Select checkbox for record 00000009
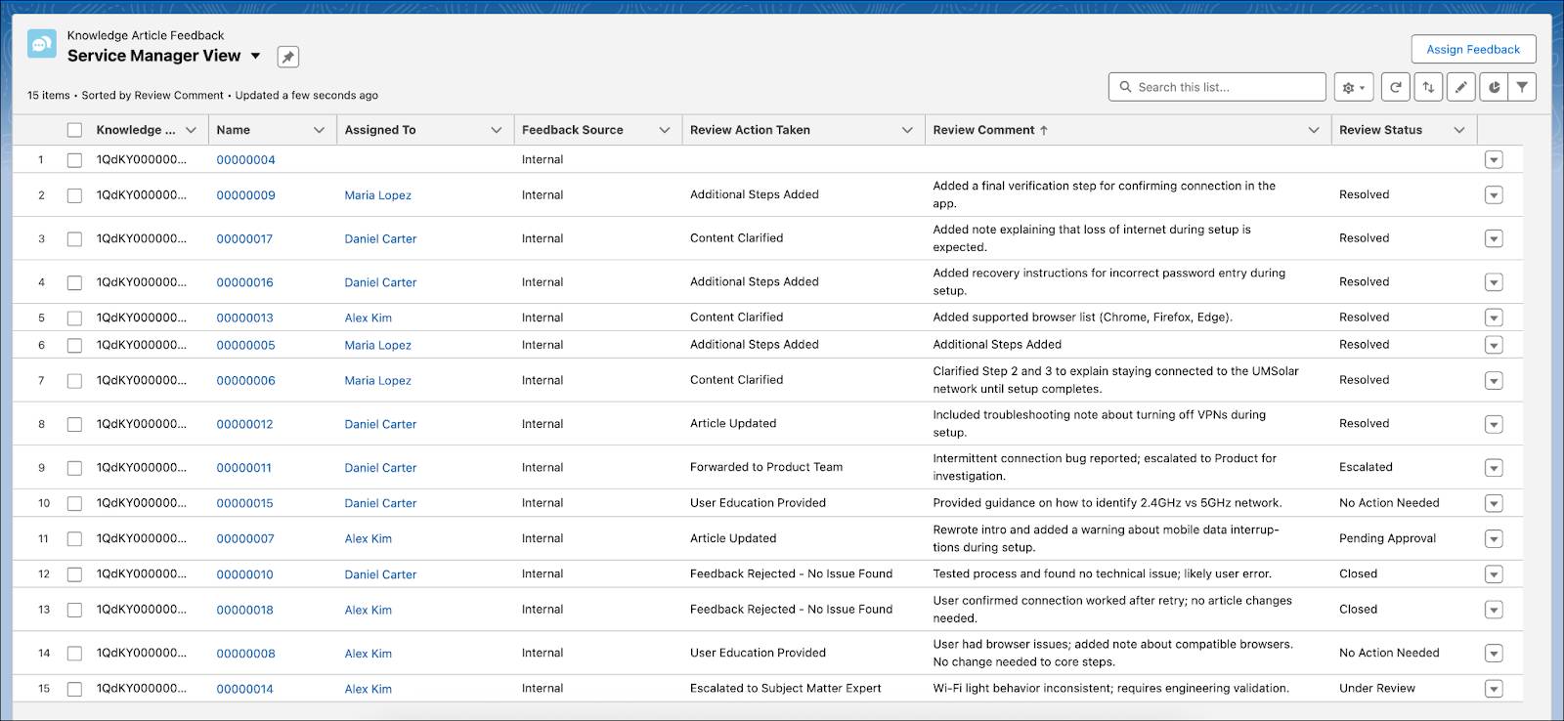The image size is (1564, 721). point(74,195)
